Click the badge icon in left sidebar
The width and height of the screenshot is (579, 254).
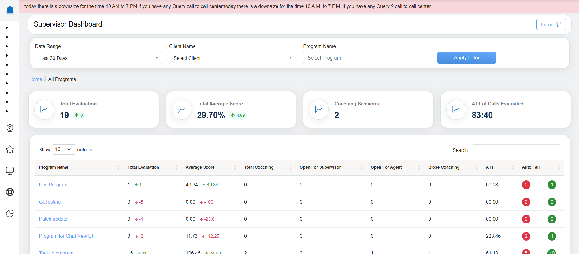point(10,128)
